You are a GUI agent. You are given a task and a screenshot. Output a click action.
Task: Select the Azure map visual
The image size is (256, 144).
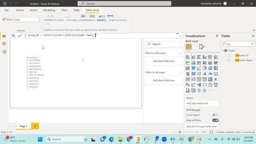204,74
